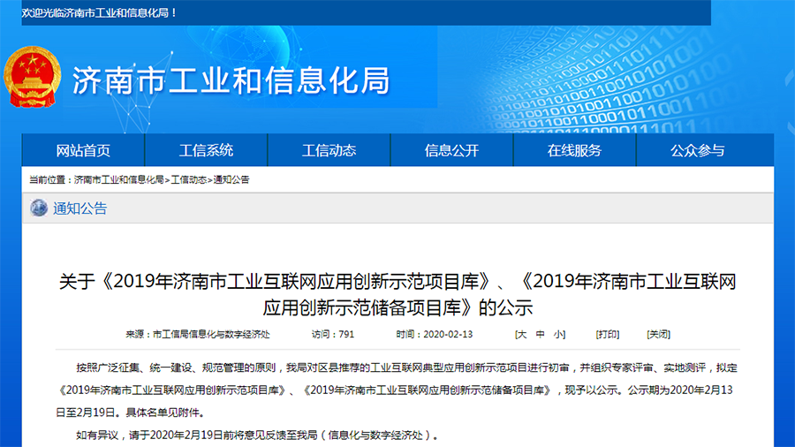
Task: Click 济南市工业和信息化局 breadcrumb link
Action: 119,179
